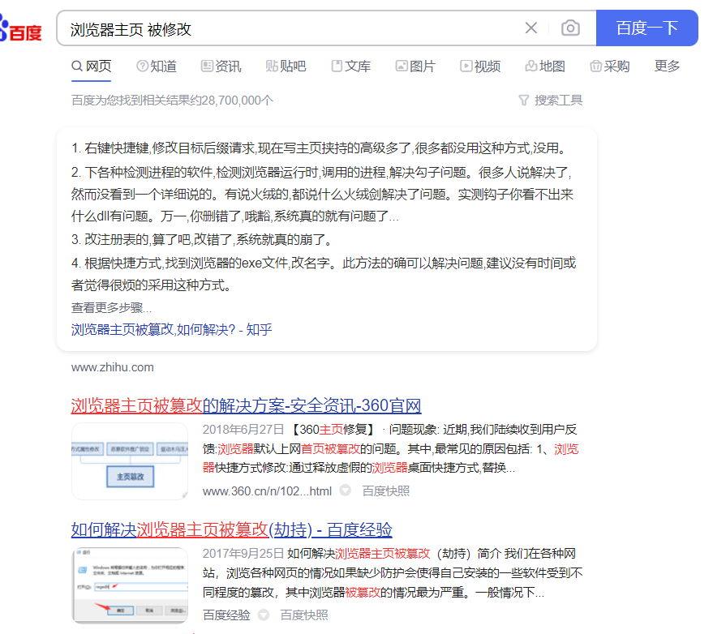Viewport: 713px width, 634px height.
Task: Open the 知乎 浏览器主页被篡改 link
Action: pos(171,329)
